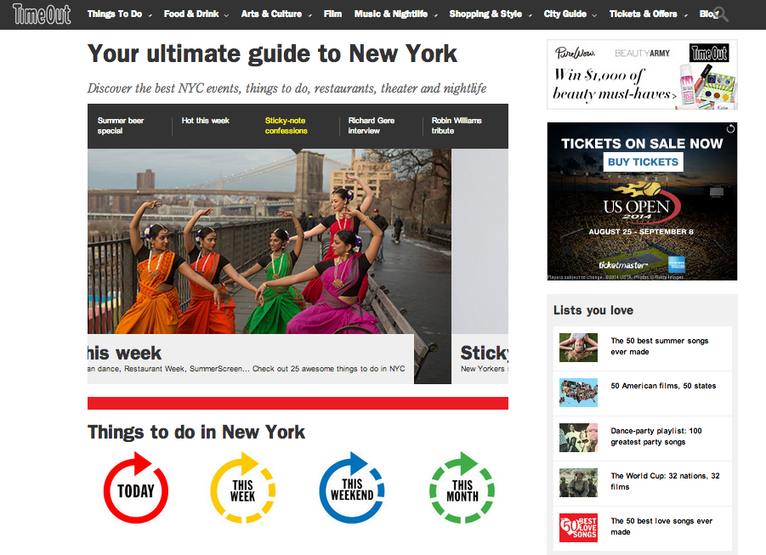This screenshot has height=555, width=766.
Task: Switch to Summer beer special slide
Action: coord(121,126)
